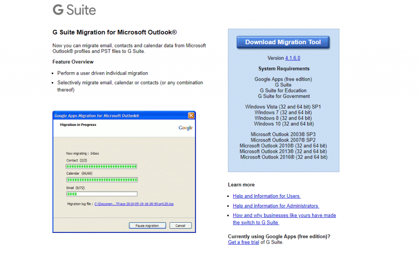419x262 pixels.
Task: Click the Pause migration button
Action: pyautogui.click(x=147, y=226)
